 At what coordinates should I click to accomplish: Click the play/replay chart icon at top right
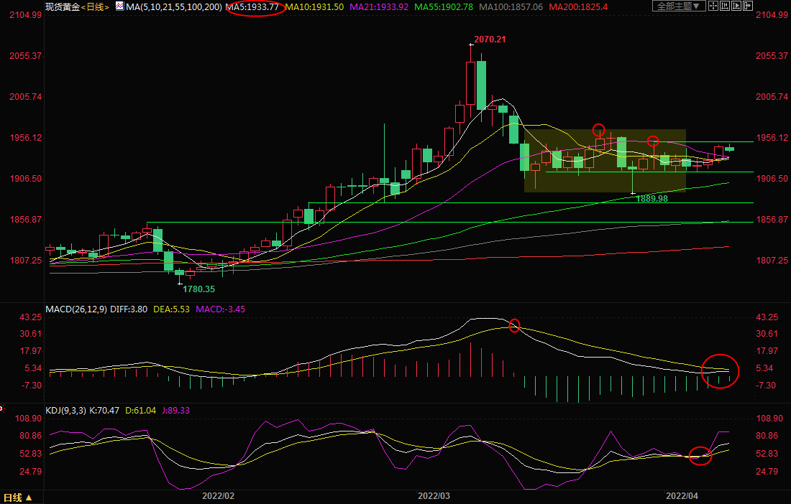click(736, 6)
